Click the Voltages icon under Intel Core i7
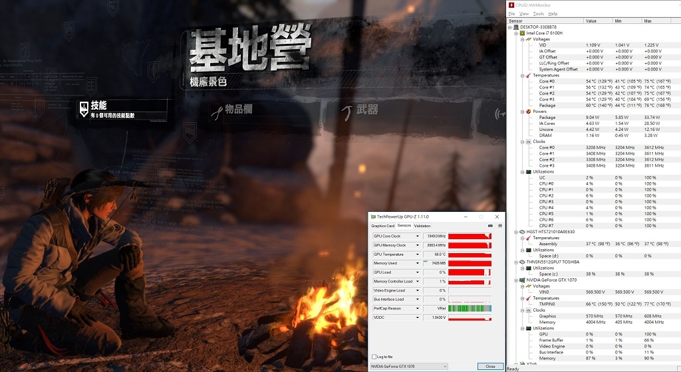Screen dimensions: 681x372 529,39
